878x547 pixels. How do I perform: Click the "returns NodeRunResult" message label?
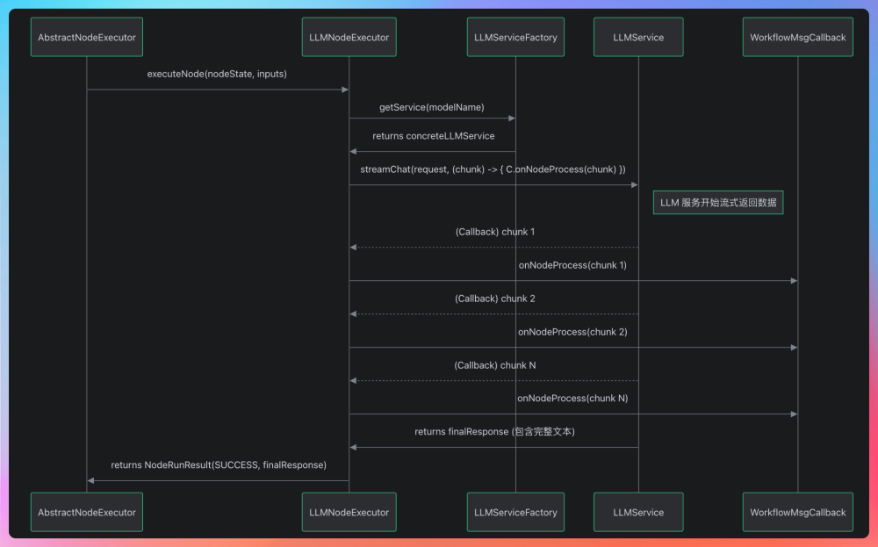218,464
